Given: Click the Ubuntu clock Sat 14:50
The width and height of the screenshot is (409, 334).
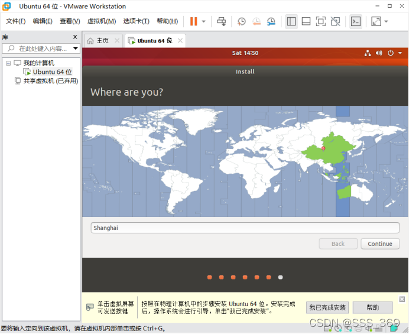Looking at the screenshot, I should pos(245,53).
